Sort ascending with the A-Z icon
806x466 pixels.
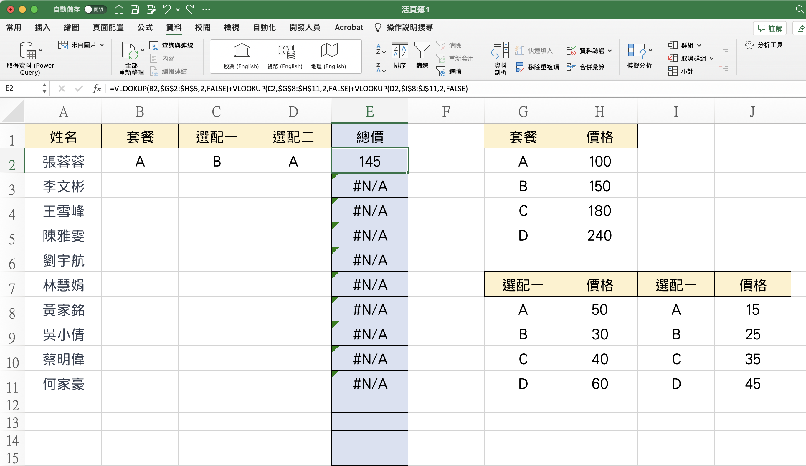pos(381,49)
